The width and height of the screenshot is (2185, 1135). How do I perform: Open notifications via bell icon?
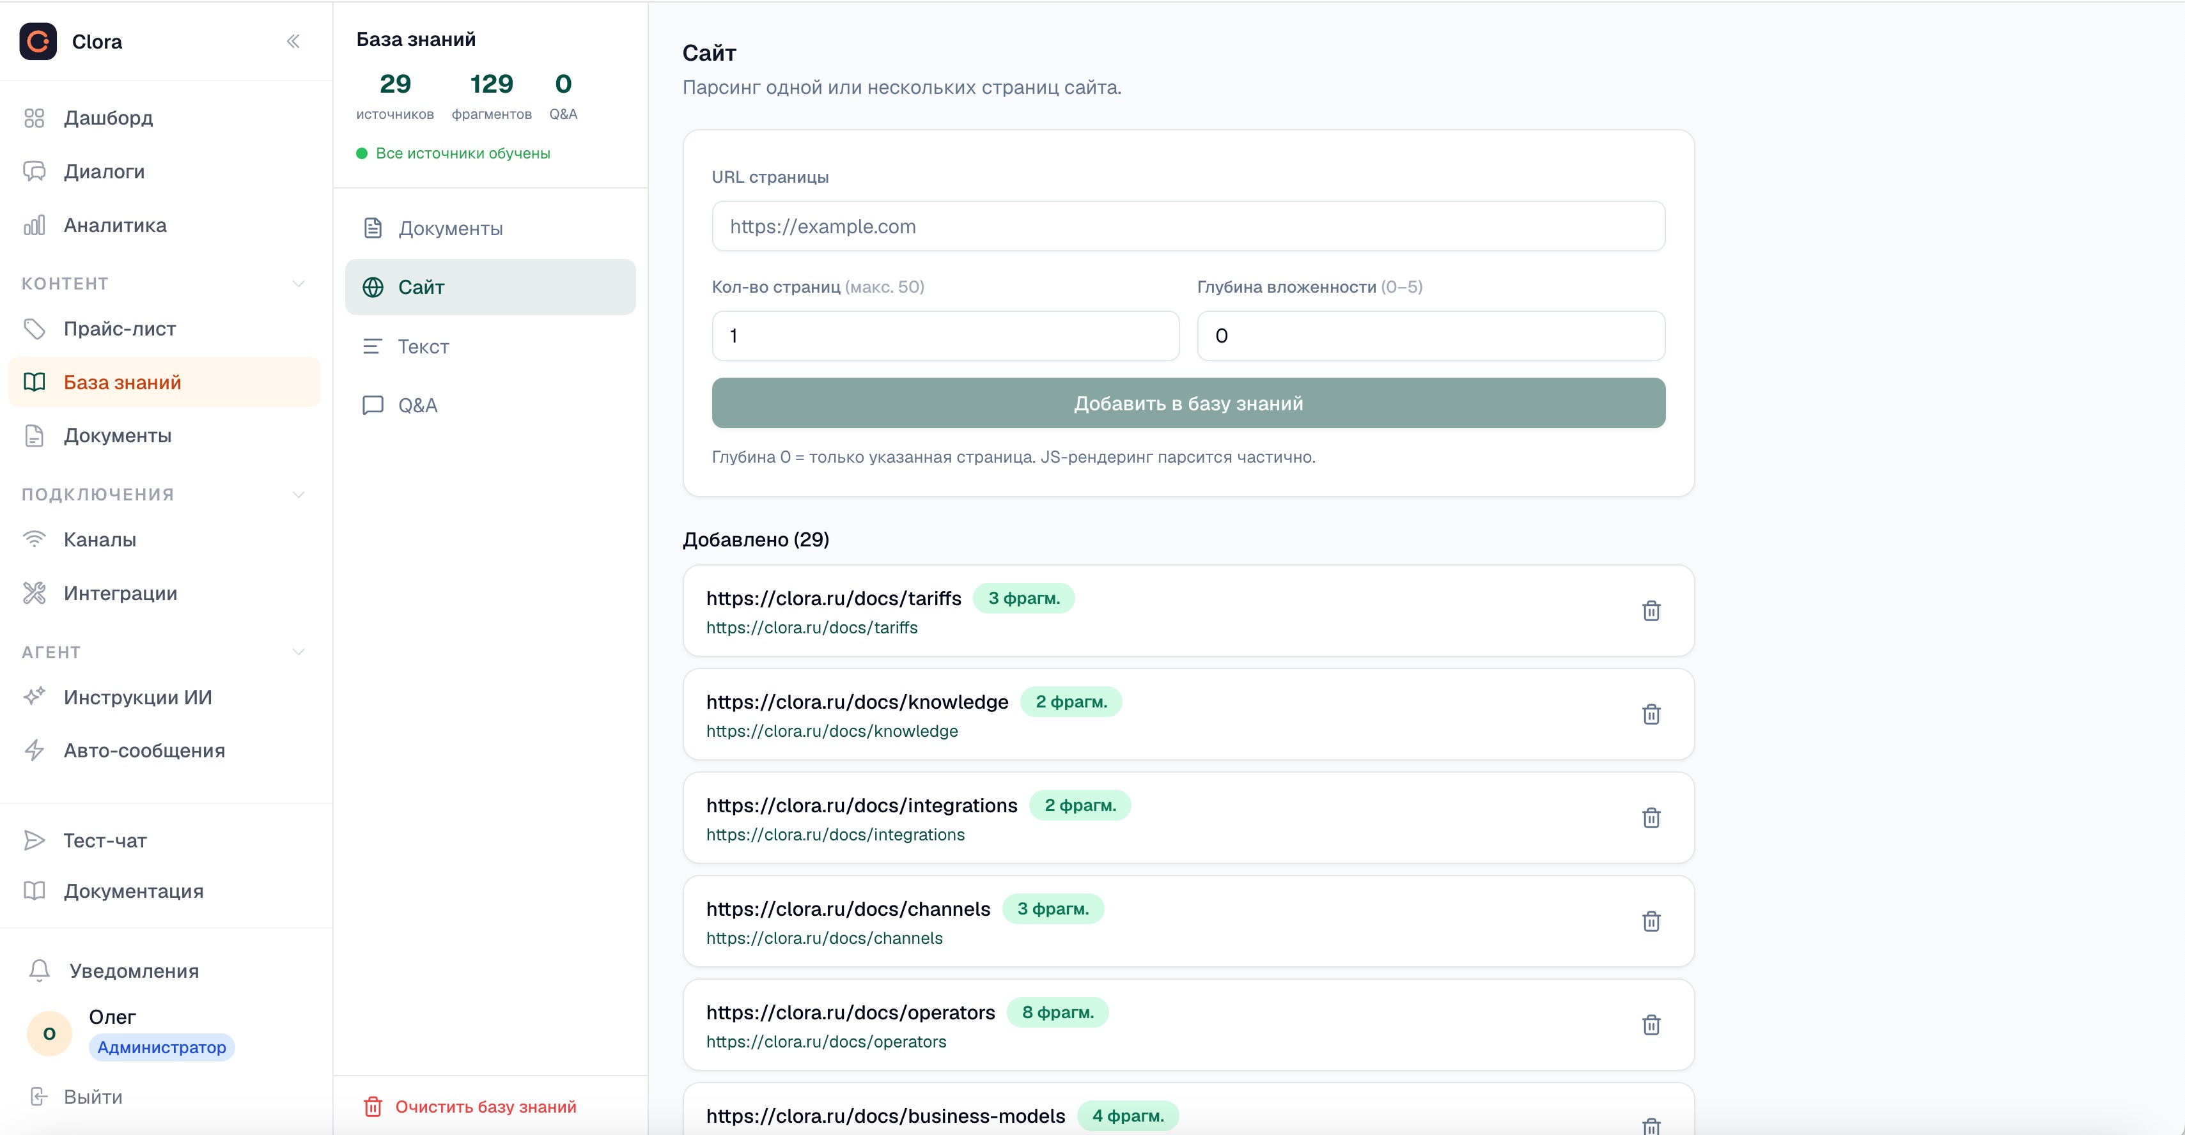point(39,970)
